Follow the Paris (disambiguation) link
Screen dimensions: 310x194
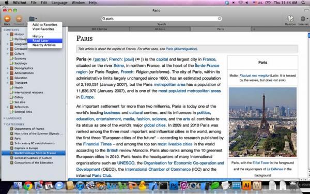(181, 49)
